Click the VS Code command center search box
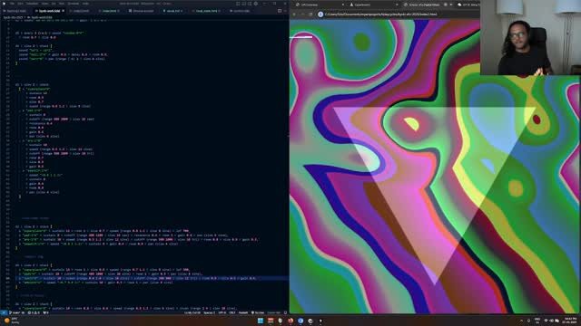The image size is (581, 326). (146, 4)
